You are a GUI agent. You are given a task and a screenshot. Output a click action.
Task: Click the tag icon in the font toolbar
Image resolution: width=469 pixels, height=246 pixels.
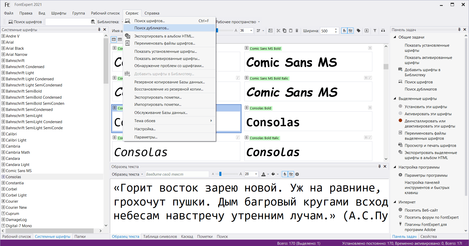[x=358, y=31]
